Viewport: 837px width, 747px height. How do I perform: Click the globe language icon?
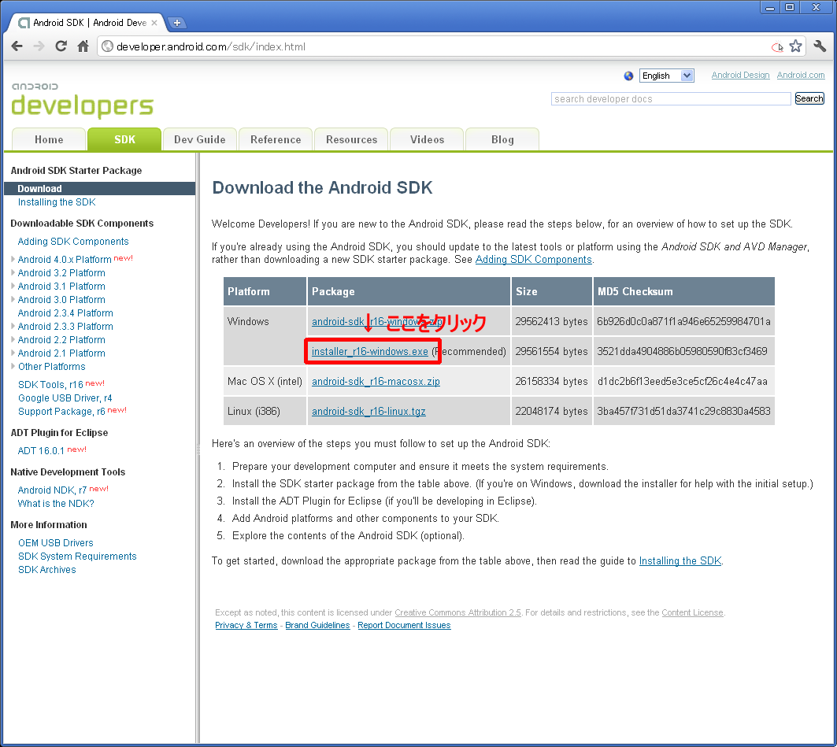pos(628,76)
